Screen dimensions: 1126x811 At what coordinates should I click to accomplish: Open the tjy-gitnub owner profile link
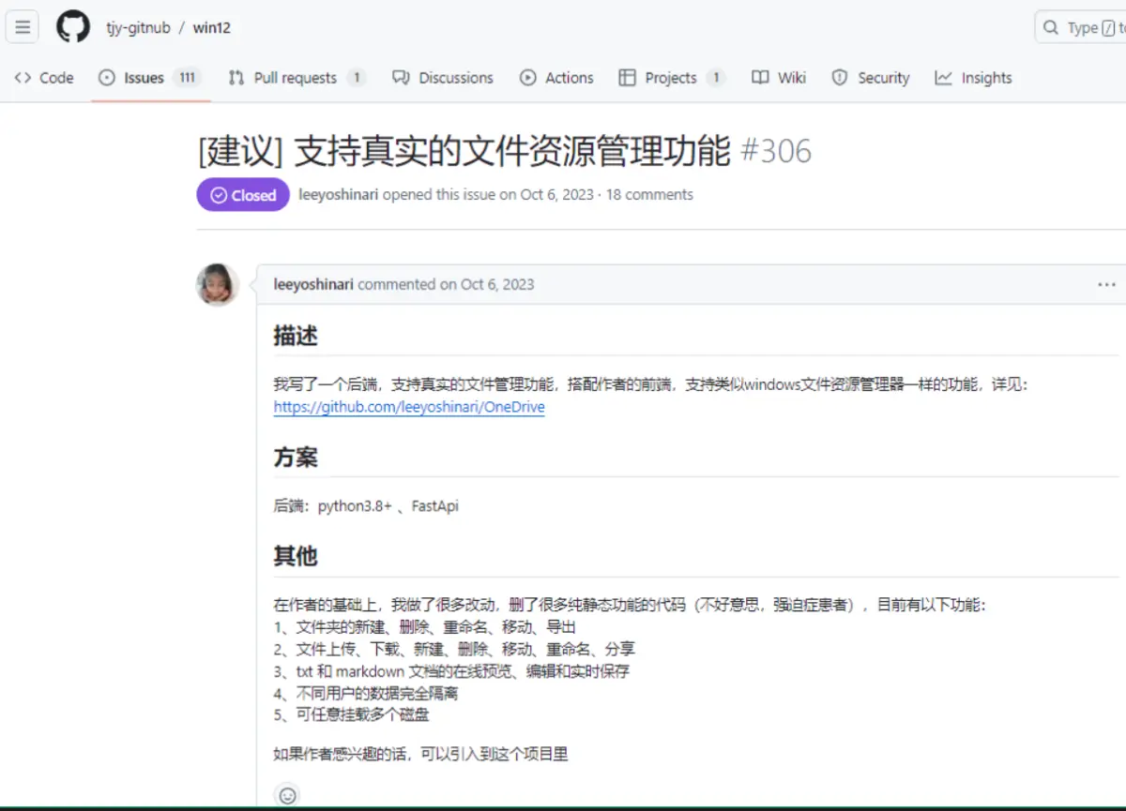[138, 28]
